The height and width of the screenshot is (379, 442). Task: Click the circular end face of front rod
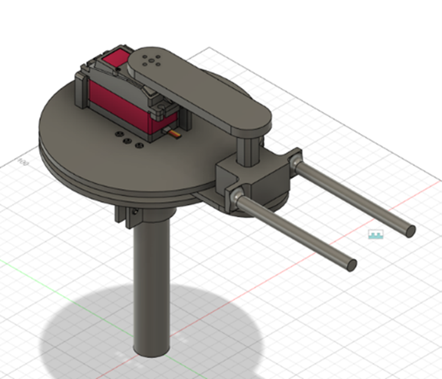click(x=352, y=264)
